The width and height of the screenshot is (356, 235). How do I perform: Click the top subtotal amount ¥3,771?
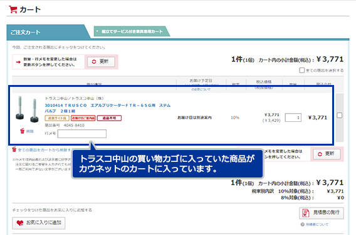(330, 59)
